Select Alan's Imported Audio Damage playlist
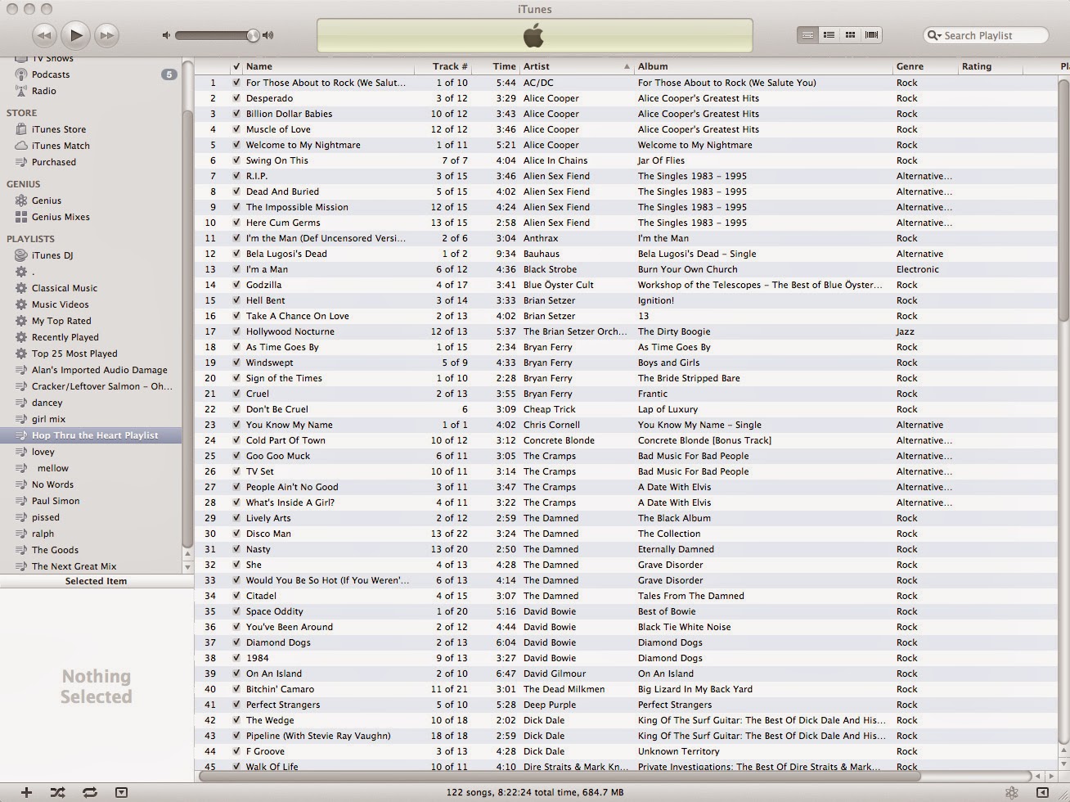Viewport: 1070px width, 802px height. (x=100, y=370)
